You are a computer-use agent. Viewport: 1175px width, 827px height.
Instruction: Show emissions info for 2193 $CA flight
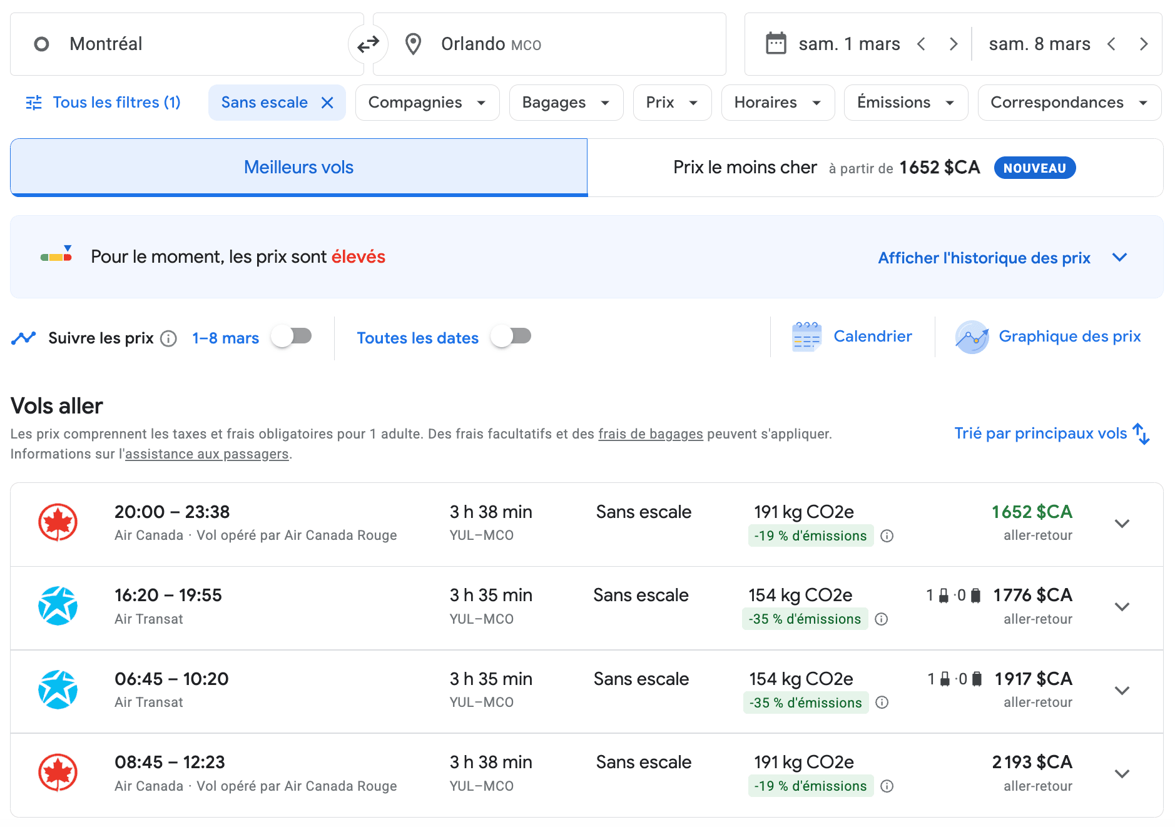[887, 786]
